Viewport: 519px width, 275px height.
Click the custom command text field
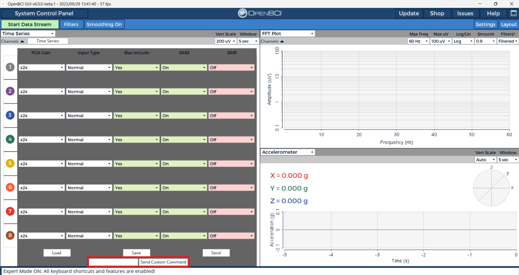(113, 262)
